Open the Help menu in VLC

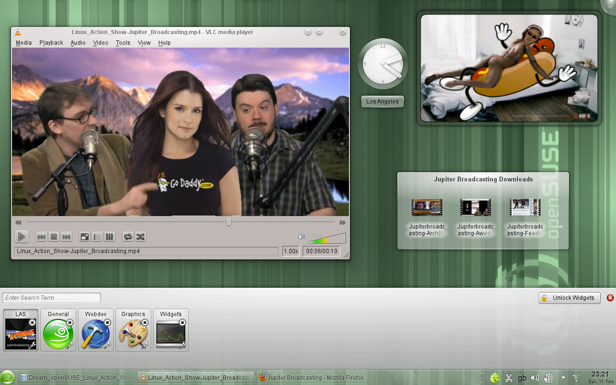[165, 43]
